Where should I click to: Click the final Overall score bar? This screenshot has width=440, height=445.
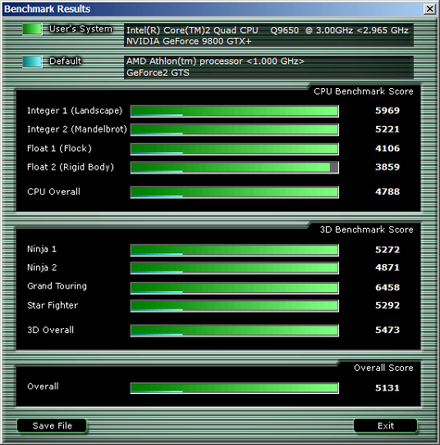point(234,388)
